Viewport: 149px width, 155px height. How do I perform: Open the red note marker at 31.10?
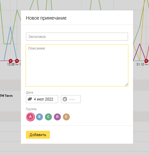146,61
